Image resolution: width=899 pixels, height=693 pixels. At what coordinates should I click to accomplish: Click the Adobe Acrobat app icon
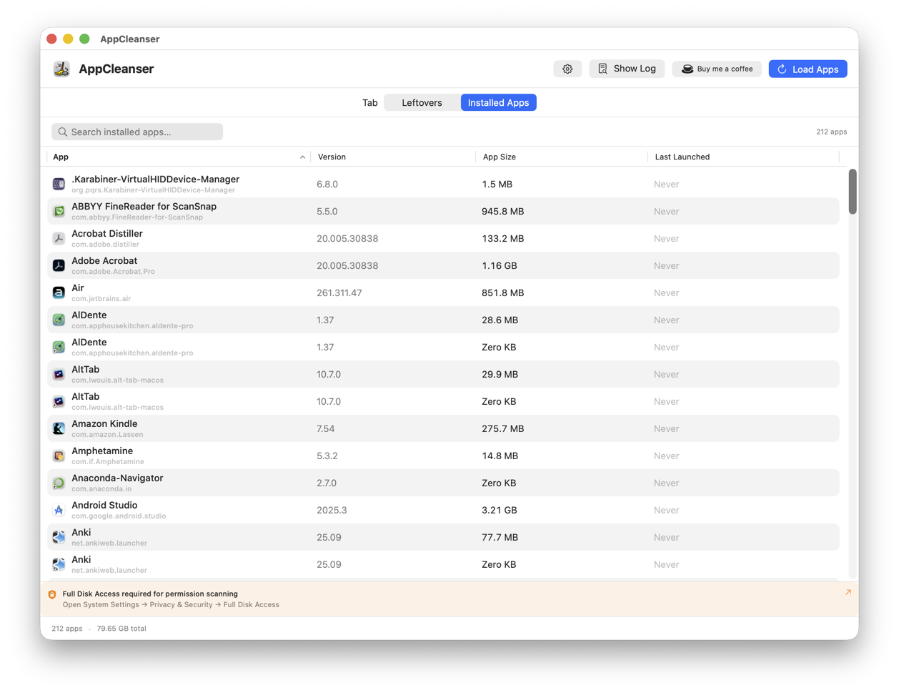59,265
